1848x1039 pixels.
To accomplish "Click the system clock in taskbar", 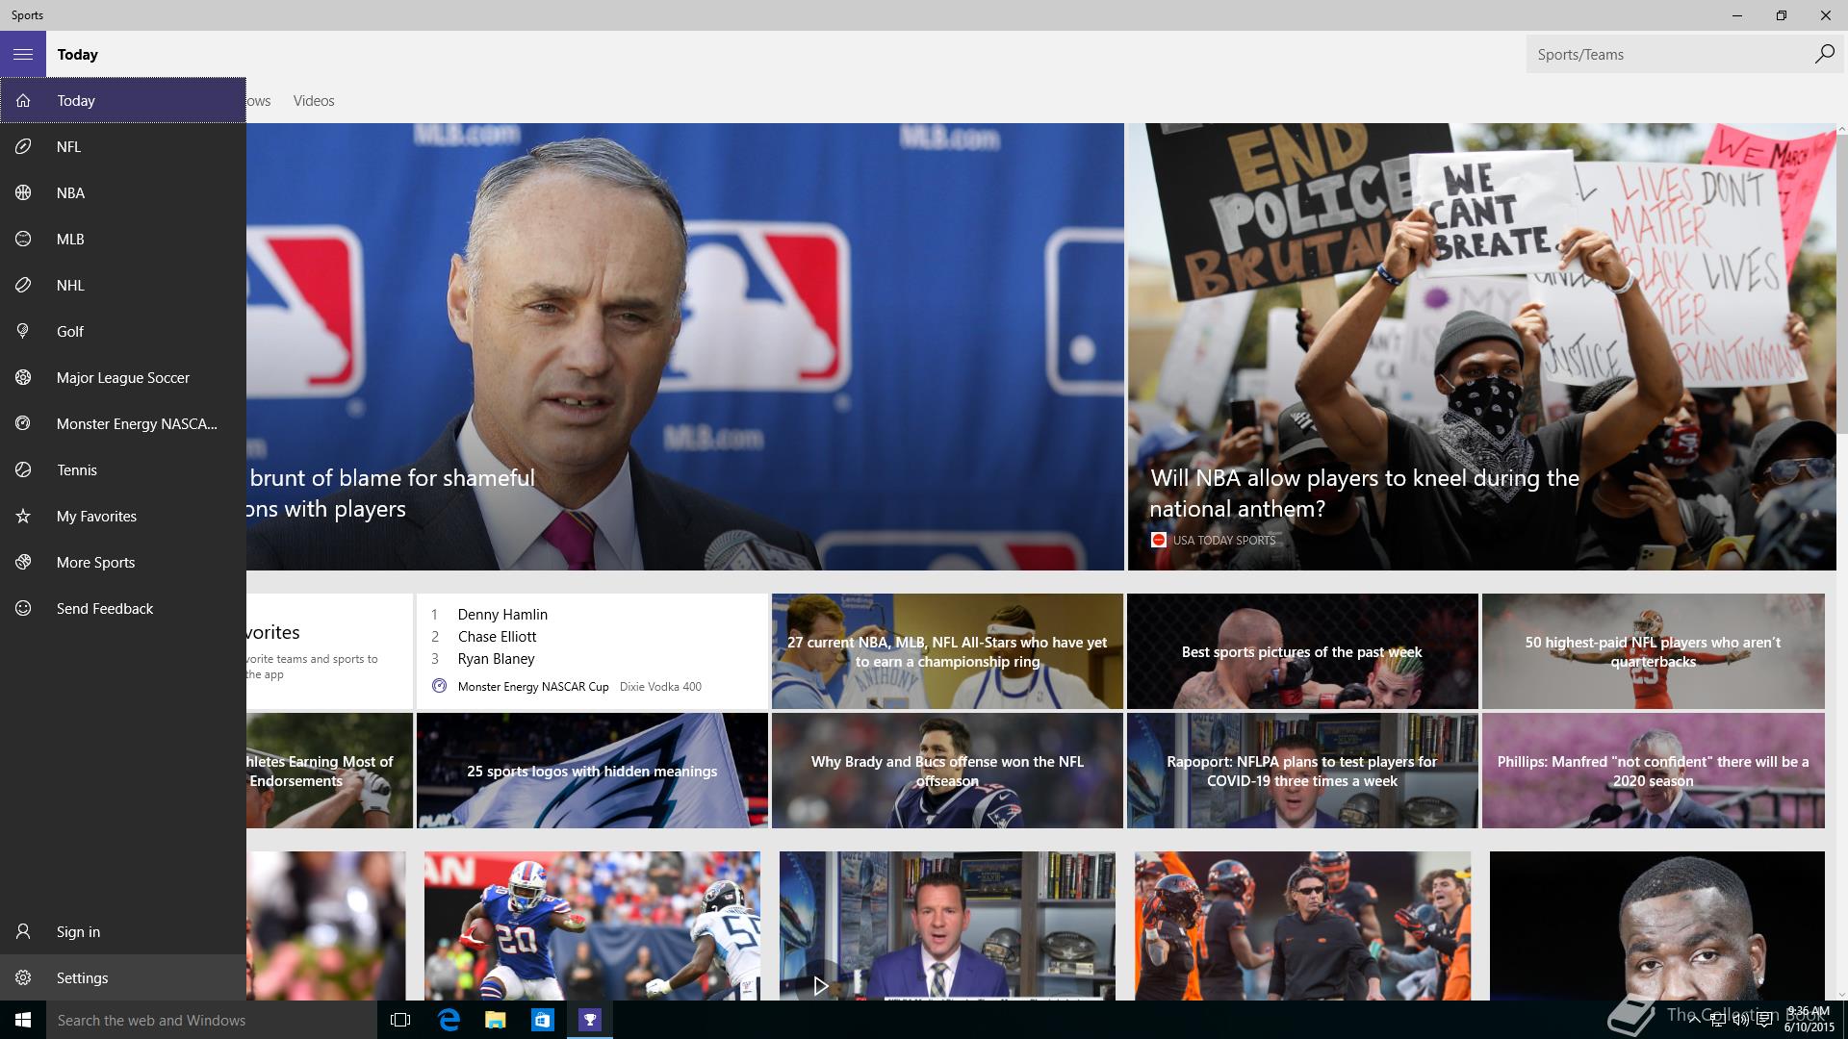I will click(x=1807, y=1020).
